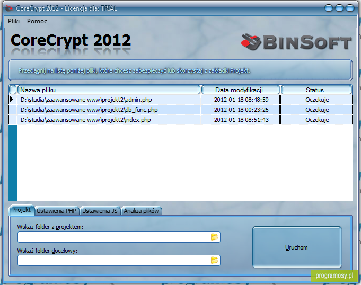
Task: Browse for project folder with folder icon
Action: pyautogui.click(x=214, y=237)
